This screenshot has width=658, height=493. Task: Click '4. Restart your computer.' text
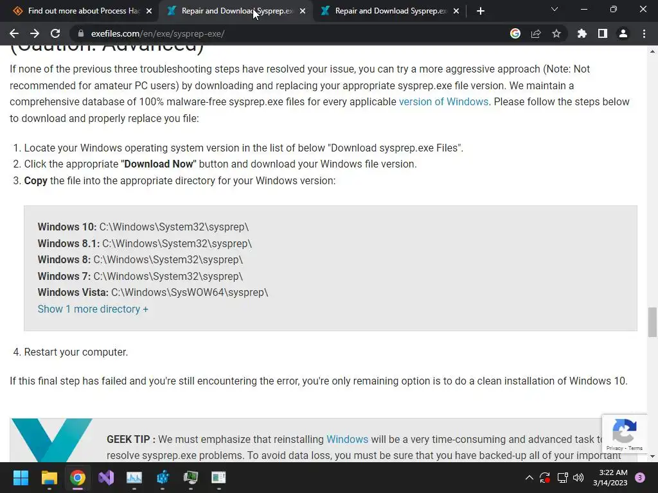[71, 352]
